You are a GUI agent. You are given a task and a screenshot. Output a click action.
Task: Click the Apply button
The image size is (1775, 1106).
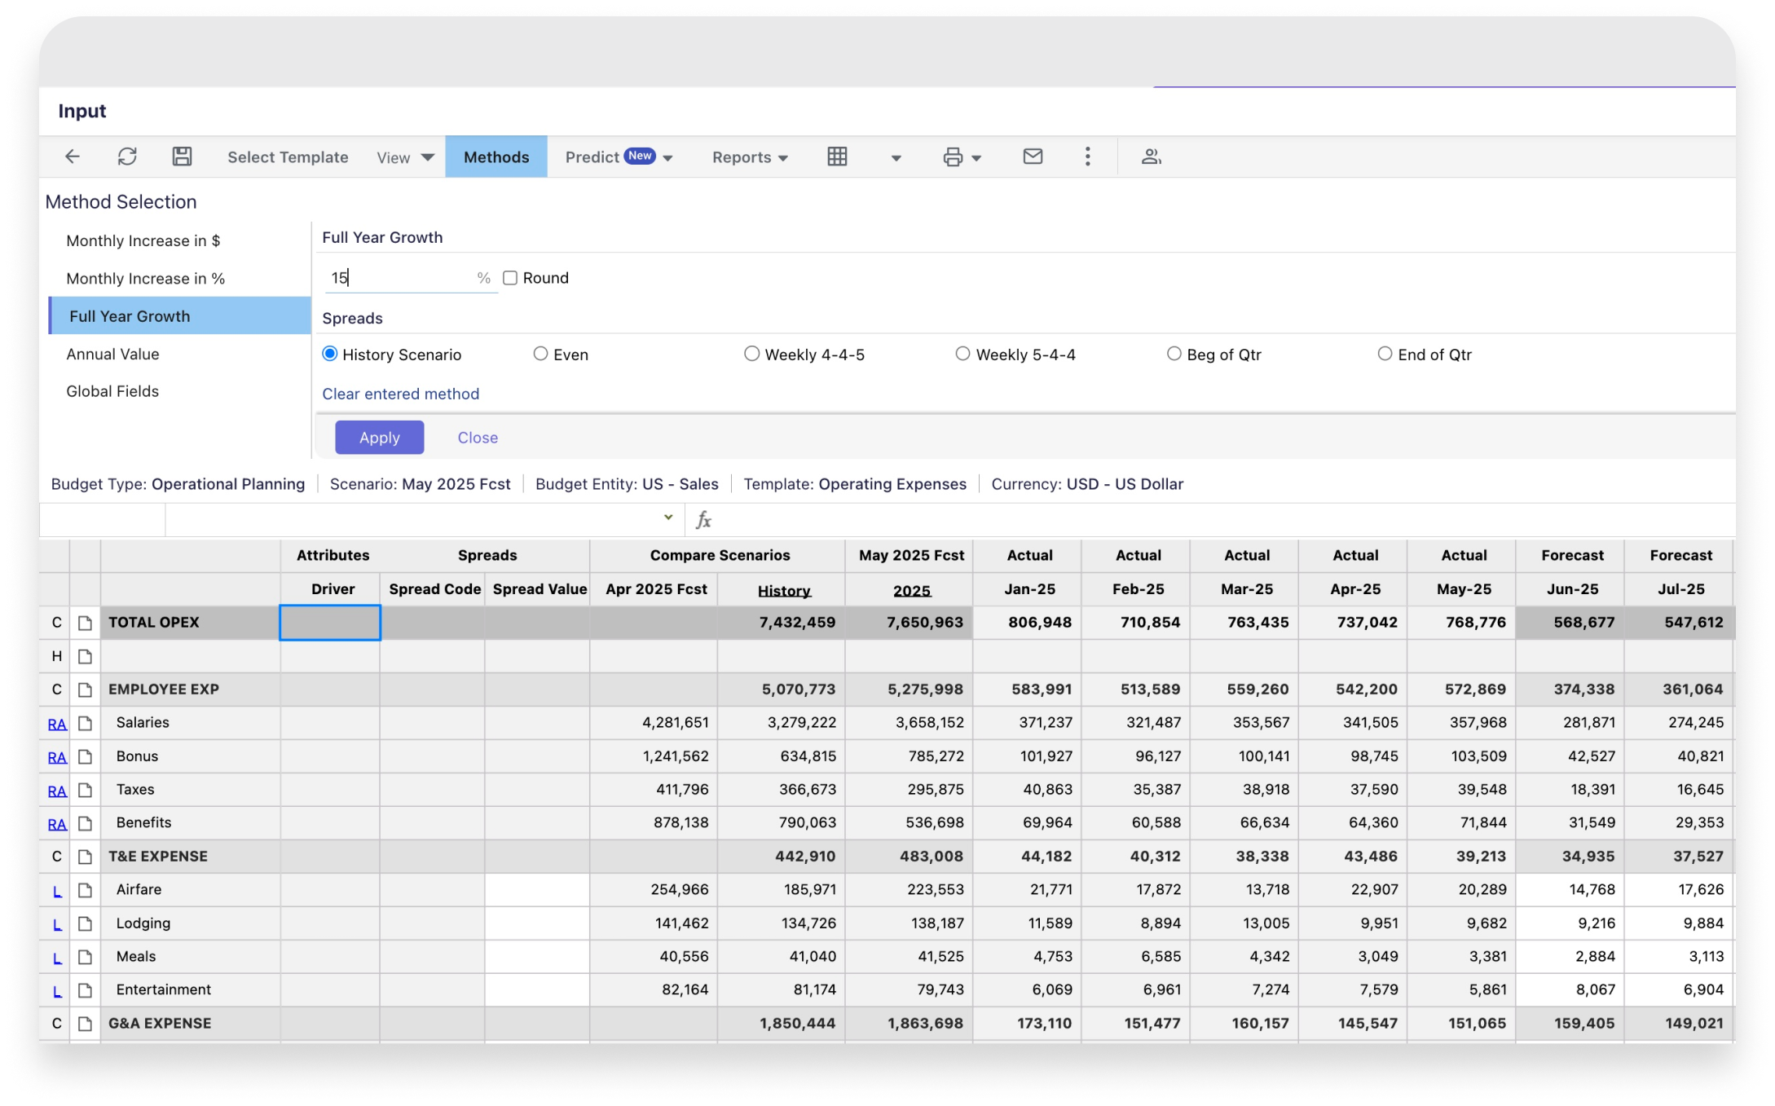click(379, 438)
